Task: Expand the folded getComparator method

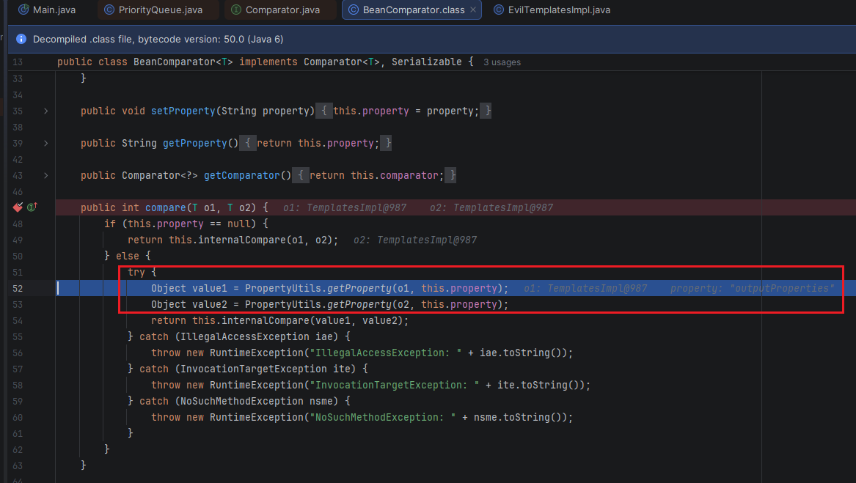Action: point(46,175)
